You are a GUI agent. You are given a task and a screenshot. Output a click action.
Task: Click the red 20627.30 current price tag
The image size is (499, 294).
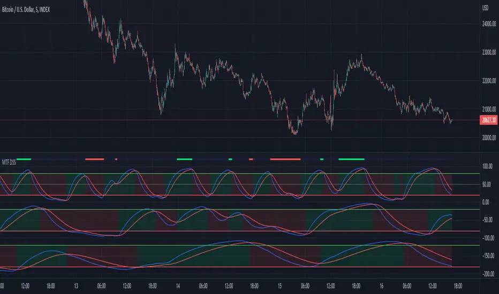[489, 120]
